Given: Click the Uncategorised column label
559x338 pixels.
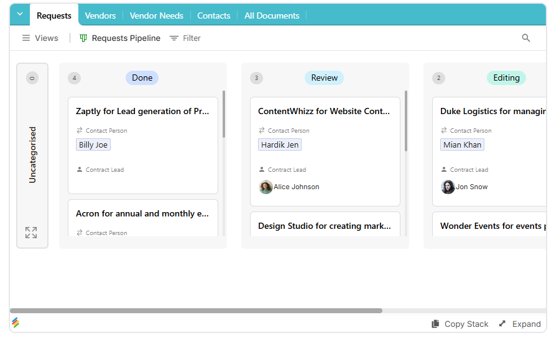Looking at the screenshot, I should [32, 155].
